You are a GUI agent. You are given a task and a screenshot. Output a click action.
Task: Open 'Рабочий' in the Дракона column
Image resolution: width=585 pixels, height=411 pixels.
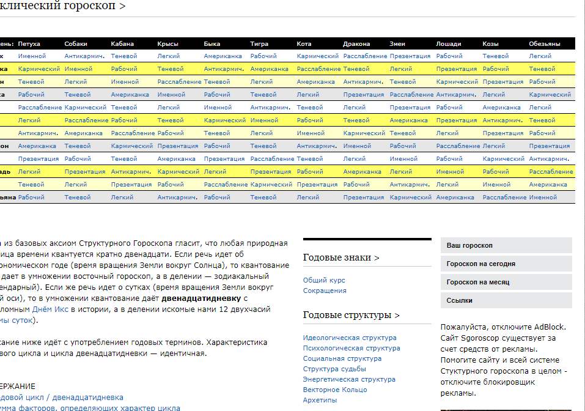point(356,185)
